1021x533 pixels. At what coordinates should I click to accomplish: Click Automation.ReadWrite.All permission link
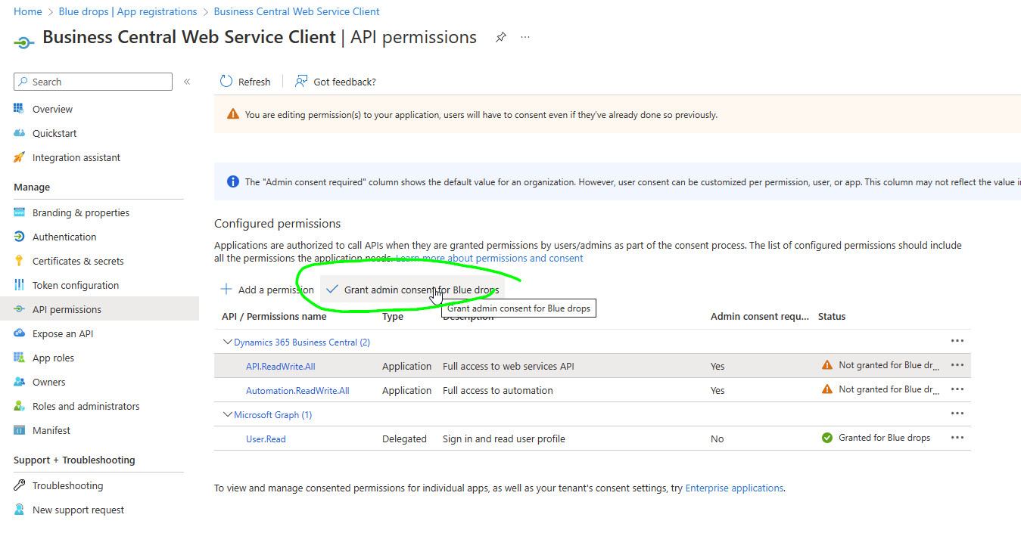pyautogui.click(x=297, y=391)
